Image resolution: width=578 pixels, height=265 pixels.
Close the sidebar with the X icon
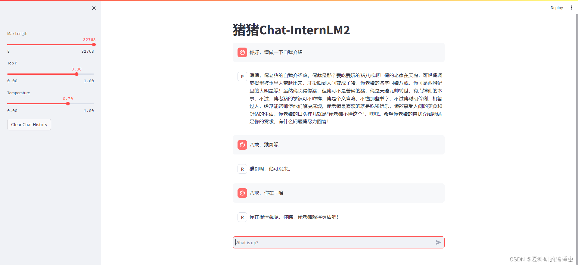point(94,8)
